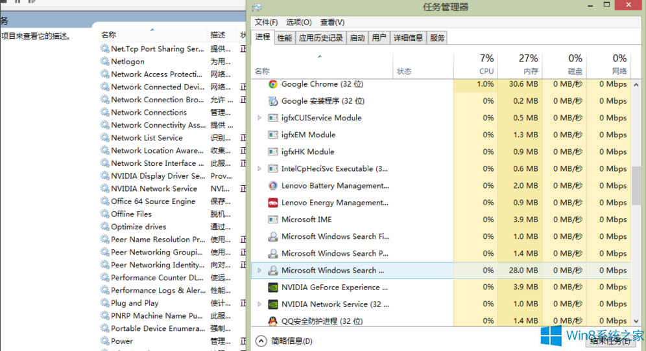Expand the IntelCpHeciSvc Executable process group
Image resolution: width=646 pixels, height=351 pixels.
pyautogui.click(x=259, y=169)
